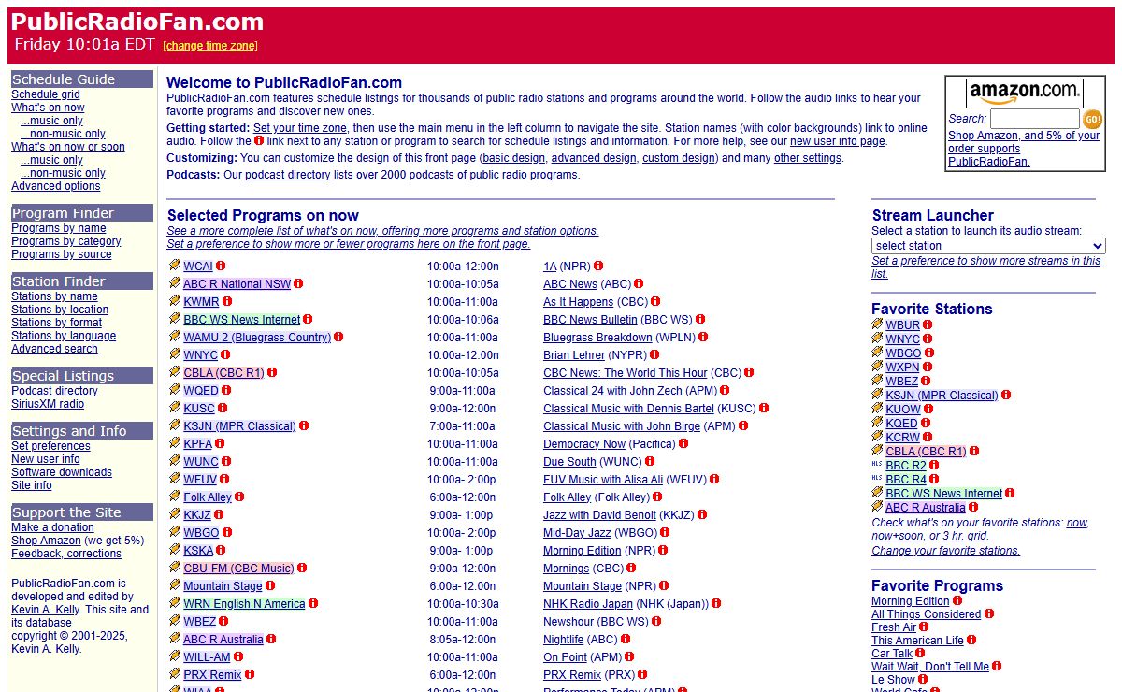Viewport: 1122px width, 692px height.
Task: Click the "Friday 10:01a EDT" header text
Action: (84, 44)
